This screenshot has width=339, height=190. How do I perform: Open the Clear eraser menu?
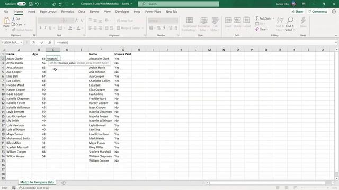click(x=262, y=29)
